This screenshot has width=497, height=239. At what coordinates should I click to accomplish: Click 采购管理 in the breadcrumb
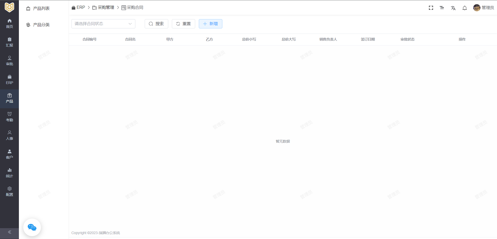click(x=106, y=7)
